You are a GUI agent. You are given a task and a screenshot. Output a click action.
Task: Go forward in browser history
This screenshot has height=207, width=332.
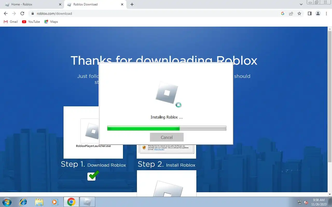pyautogui.click(x=14, y=13)
